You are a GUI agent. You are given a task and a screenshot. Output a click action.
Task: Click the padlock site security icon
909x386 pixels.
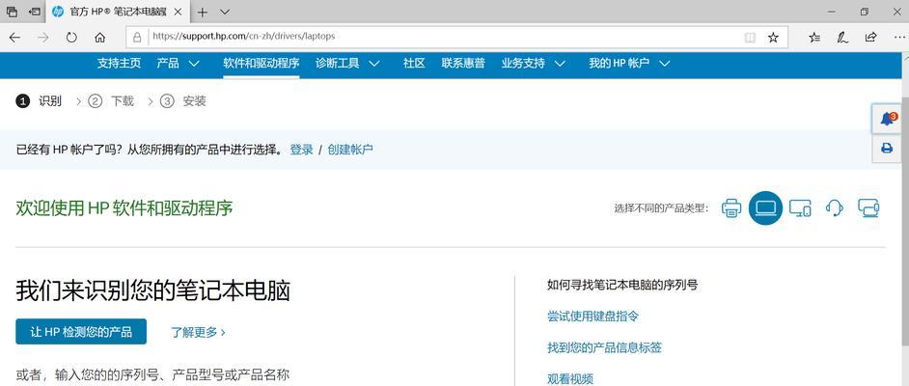(137, 37)
